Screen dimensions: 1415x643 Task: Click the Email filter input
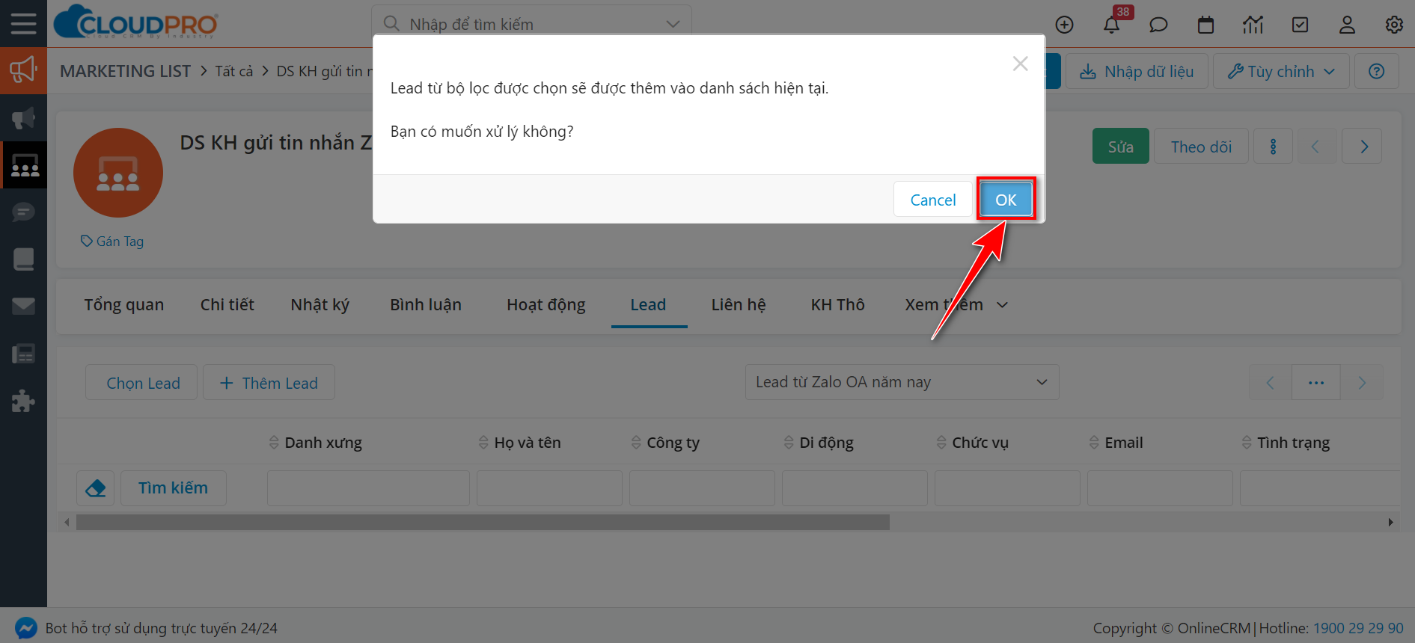pyautogui.click(x=1160, y=488)
